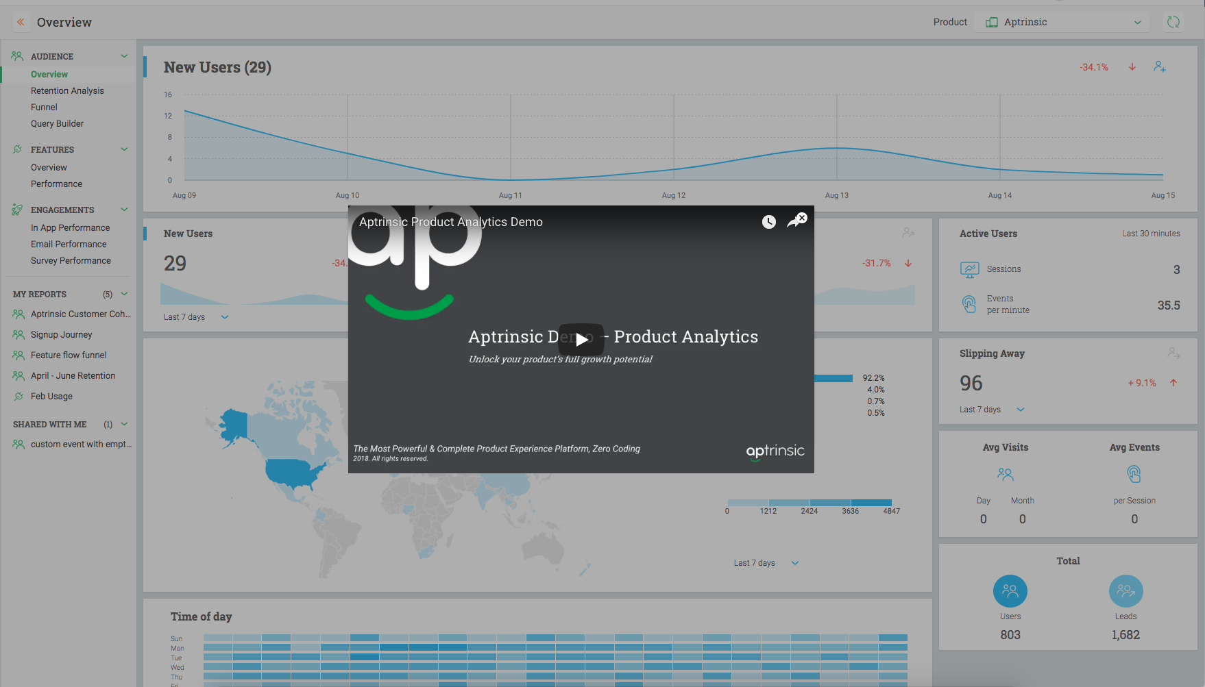1205x687 pixels.
Task: Click the add-user icon in New Users chart
Action: pos(1160,66)
